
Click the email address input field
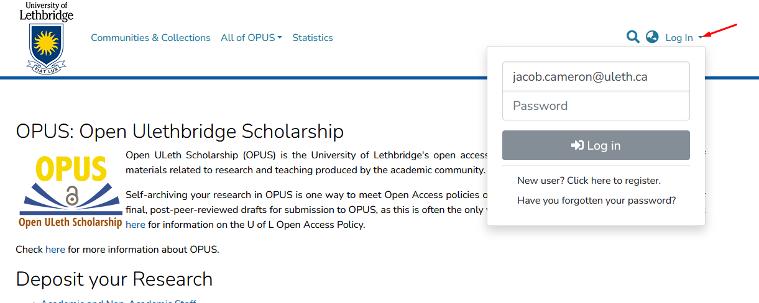(596, 76)
